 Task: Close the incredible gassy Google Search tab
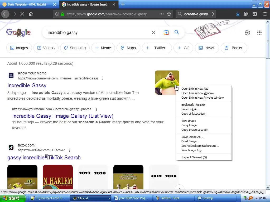coord(114,4)
